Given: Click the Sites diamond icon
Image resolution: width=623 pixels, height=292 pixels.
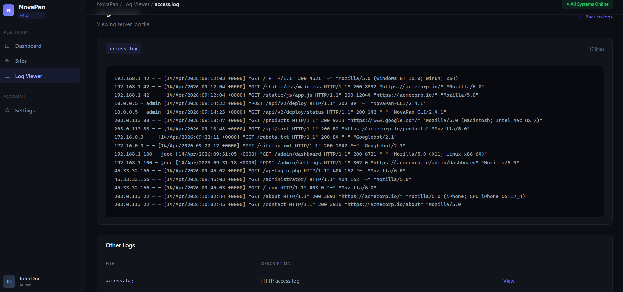Looking at the screenshot, I should pyautogui.click(x=7, y=61).
